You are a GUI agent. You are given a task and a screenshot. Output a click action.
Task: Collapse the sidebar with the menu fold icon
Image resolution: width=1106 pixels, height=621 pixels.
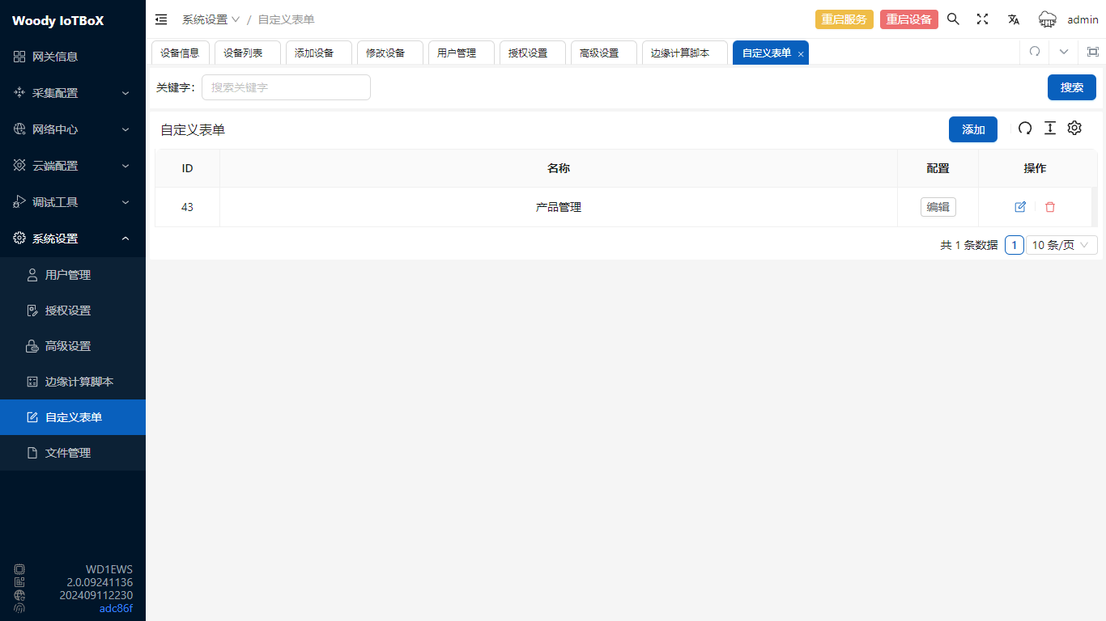click(x=161, y=19)
